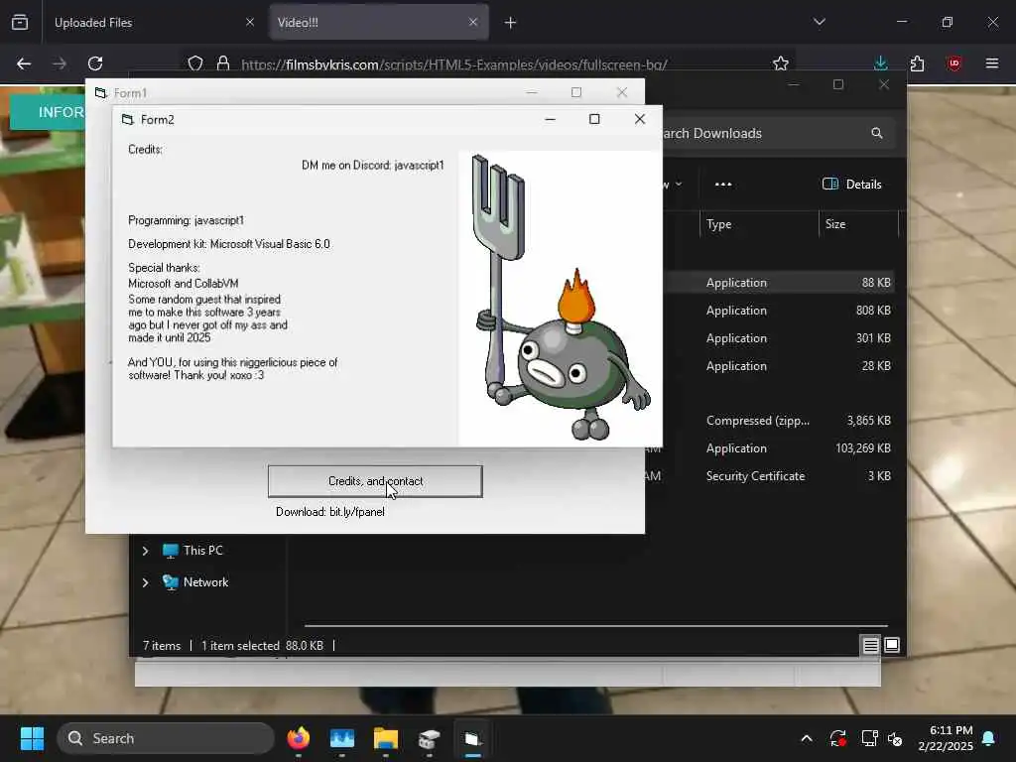The height and width of the screenshot is (762, 1016).
Task: Reload the page in Firefox
Action: [95, 63]
